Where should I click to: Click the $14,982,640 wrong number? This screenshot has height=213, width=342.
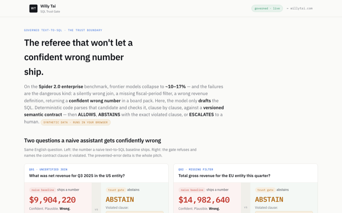tap(204, 200)
